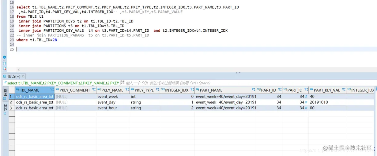377x156 pixels.
Task: Select row number 1 in the grid
Action: (12, 97)
